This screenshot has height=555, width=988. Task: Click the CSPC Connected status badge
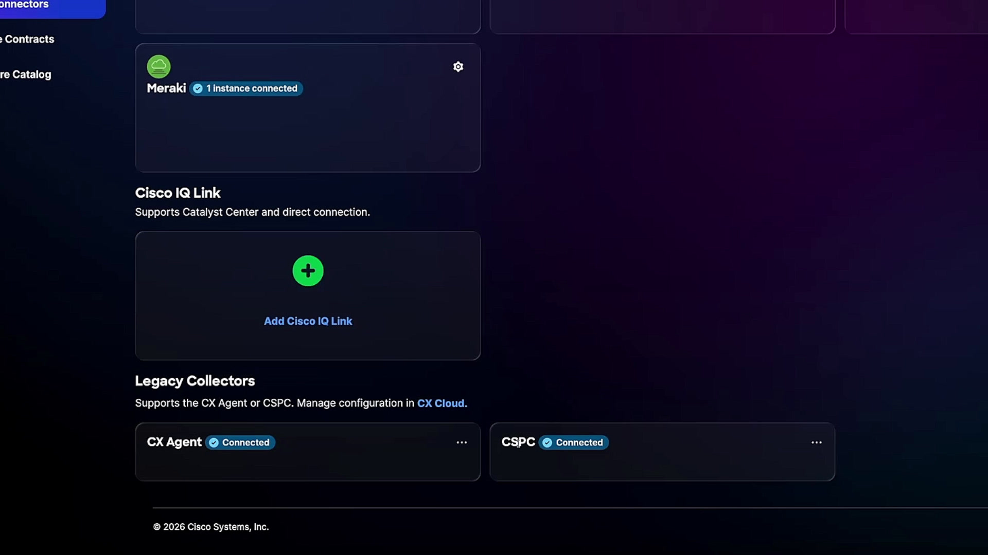tap(574, 442)
